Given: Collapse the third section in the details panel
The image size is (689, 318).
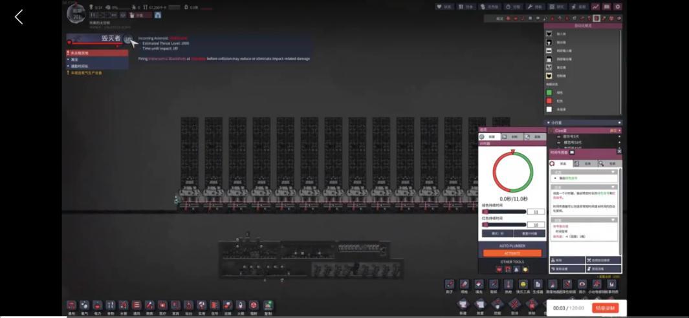Looking at the screenshot, I should pyautogui.click(x=613, y=220).
